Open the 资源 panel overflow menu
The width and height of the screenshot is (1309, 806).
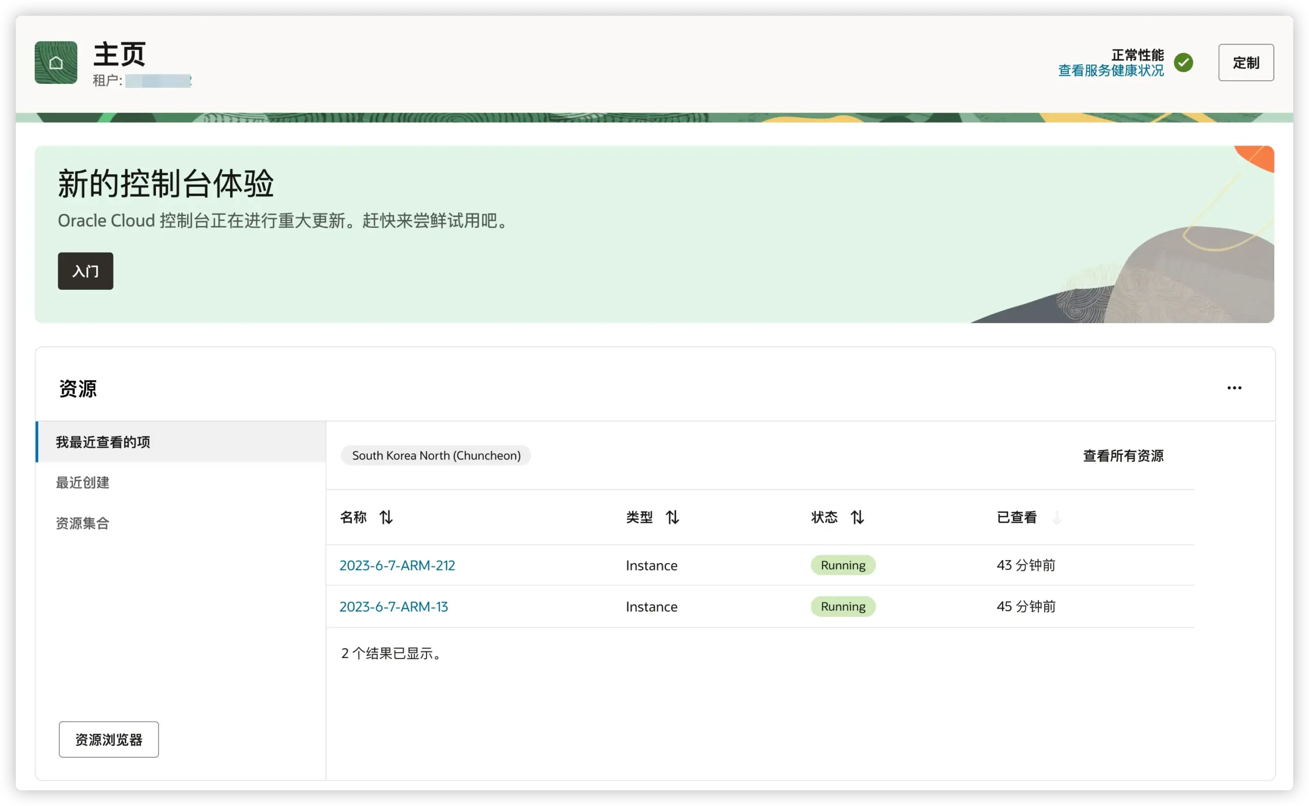click(1234, 388)
